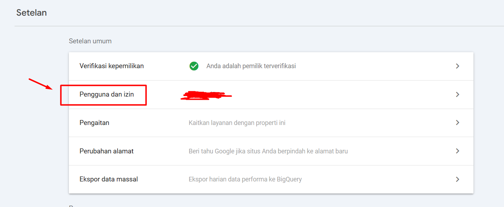Image resolution: width=504 pixels, height=207 pixels.
Task: Select the Pengguna dan izin label
Action: [x=106, y=94]
